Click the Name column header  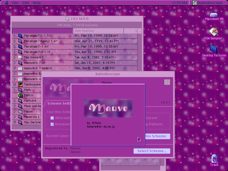[x=42, y=31]
